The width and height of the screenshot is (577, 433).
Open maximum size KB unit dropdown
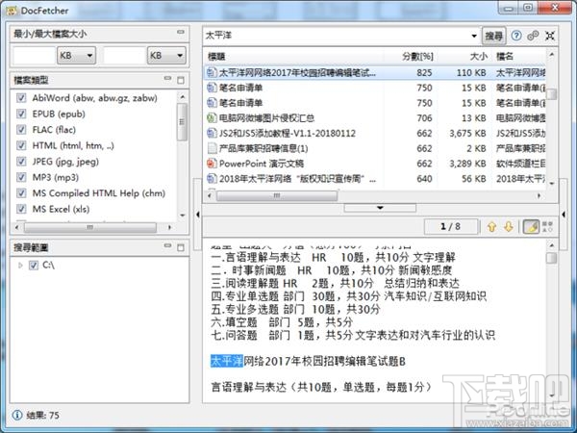pos(166,56)
